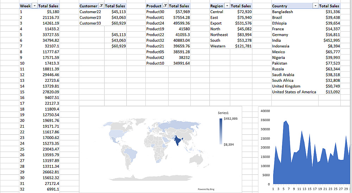Click the Country column header
Image resolution: width=352 pixels, height=193 pixels.
tap(280, 6)
